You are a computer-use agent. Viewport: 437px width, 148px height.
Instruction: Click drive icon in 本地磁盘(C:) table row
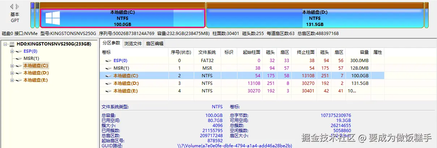(x=108, y=76)
